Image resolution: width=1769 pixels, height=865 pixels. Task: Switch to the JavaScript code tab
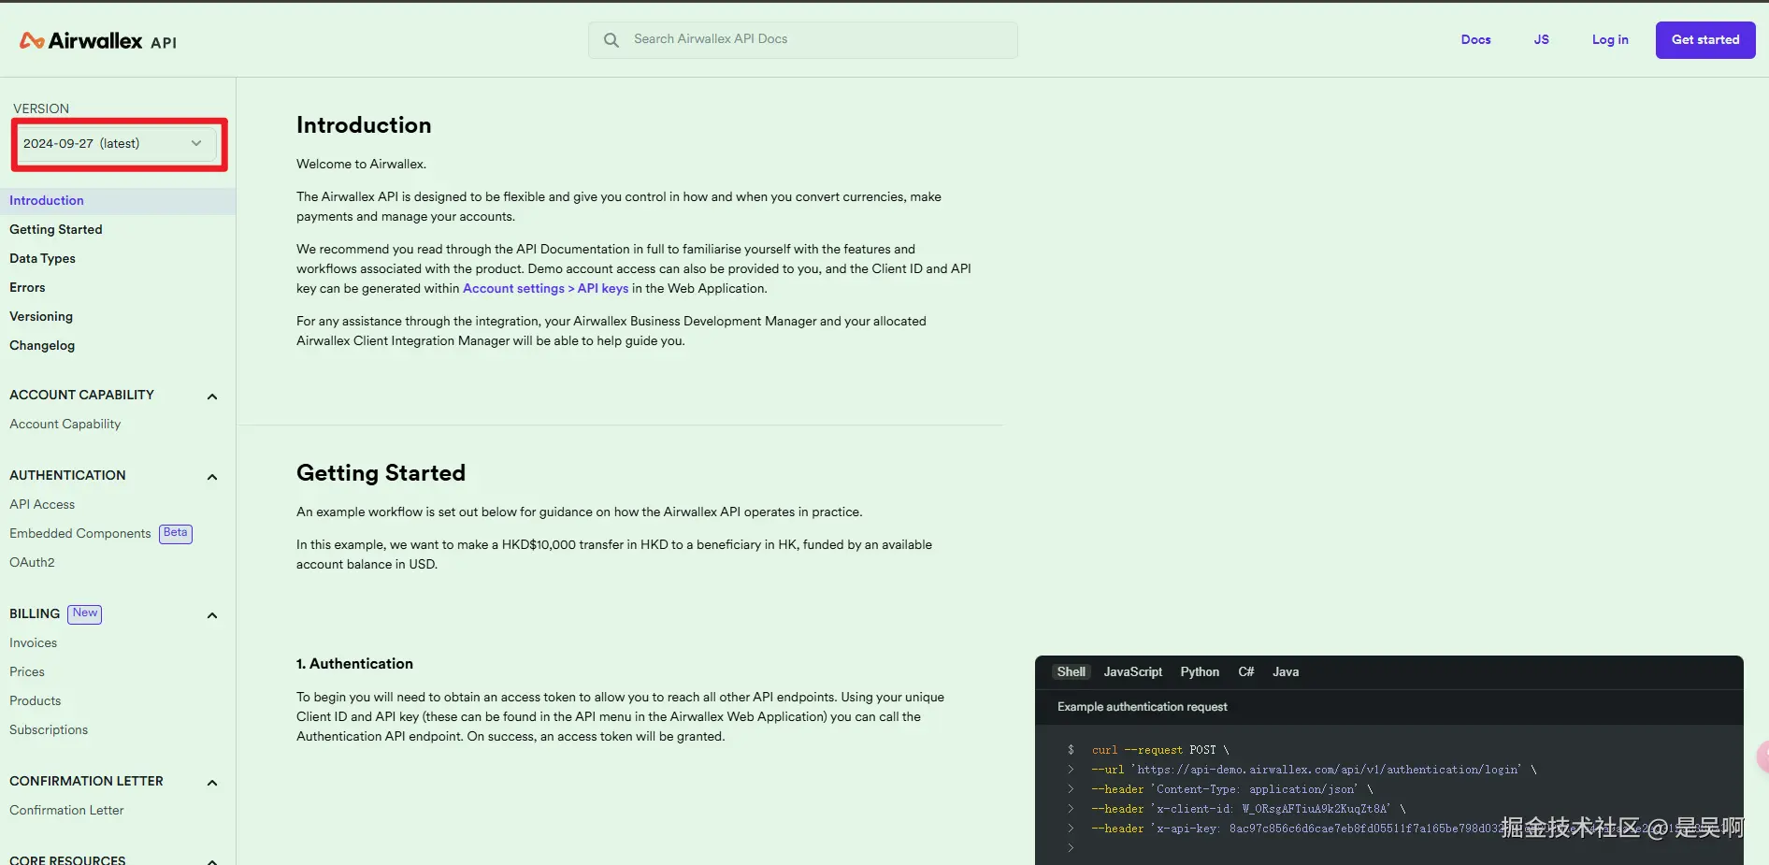pyautogui.click(x=1132, y=672)
